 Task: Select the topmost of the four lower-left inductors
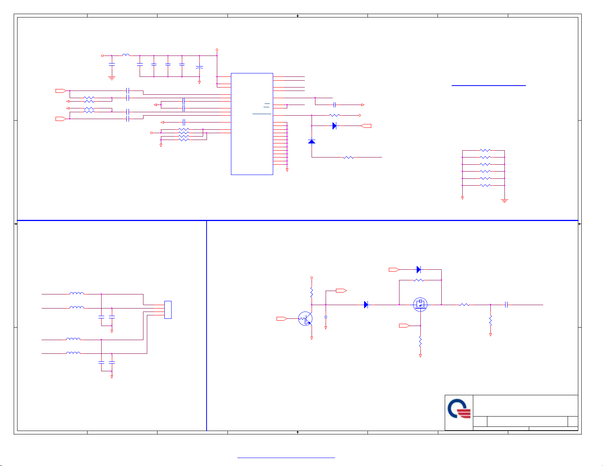77,293
